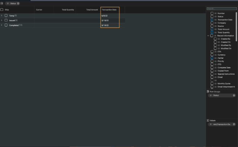
Task: Expand the Temp group row
Action: [2, 16]
